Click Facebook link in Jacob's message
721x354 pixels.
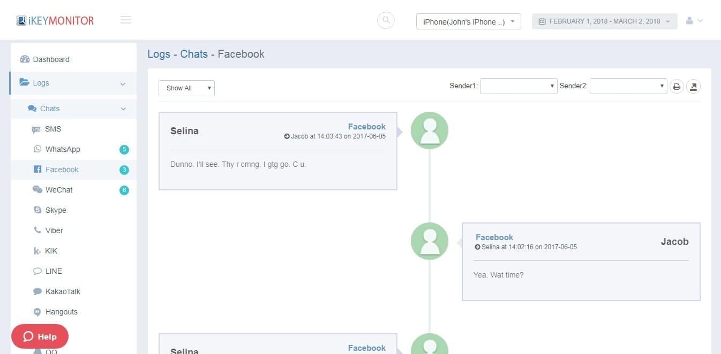[494, 237]
